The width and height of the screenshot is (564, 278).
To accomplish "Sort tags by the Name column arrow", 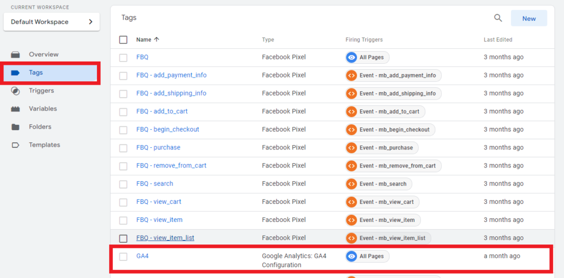I will [156, 40].
